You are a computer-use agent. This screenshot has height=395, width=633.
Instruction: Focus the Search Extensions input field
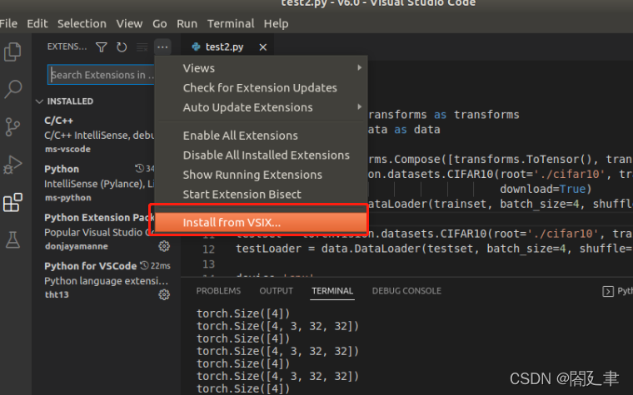point(101,75)
